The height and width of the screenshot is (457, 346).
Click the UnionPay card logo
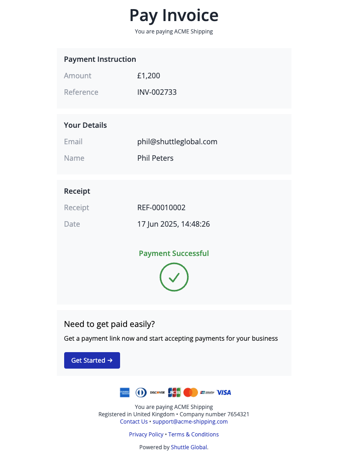(207, 392)
